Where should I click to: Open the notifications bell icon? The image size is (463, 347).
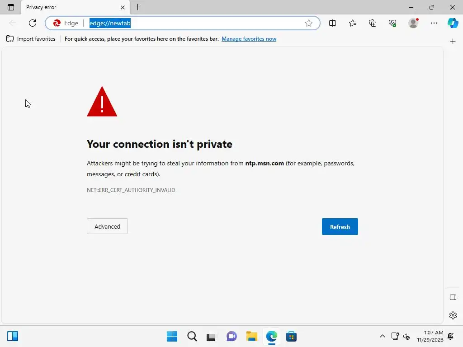pos(451,336)
